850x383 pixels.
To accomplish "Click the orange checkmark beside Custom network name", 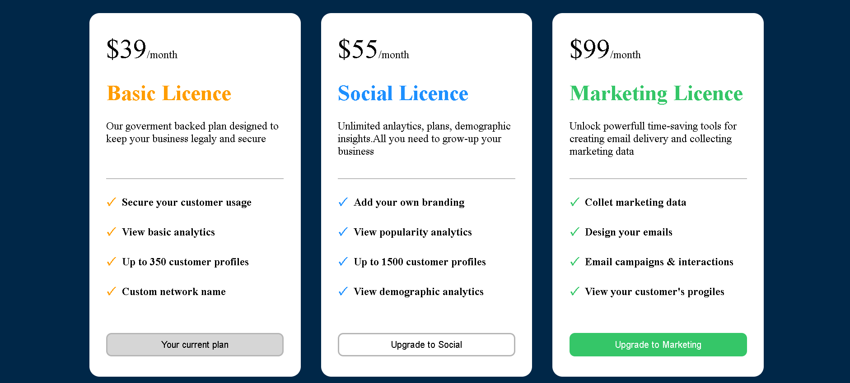I will 111,291.
